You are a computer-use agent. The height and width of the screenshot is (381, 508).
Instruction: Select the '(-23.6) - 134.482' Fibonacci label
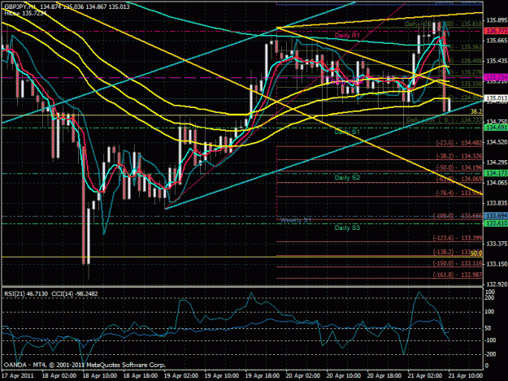(459, 142)
